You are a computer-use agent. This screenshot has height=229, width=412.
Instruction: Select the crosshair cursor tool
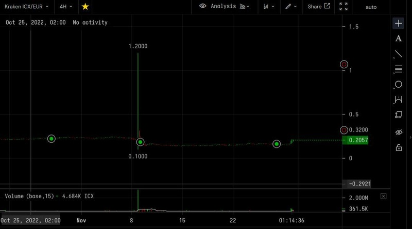point(398,23)
